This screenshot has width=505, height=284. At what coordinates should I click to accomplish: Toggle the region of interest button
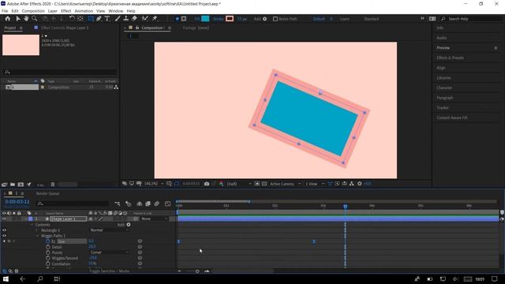[x=257, y=184]
